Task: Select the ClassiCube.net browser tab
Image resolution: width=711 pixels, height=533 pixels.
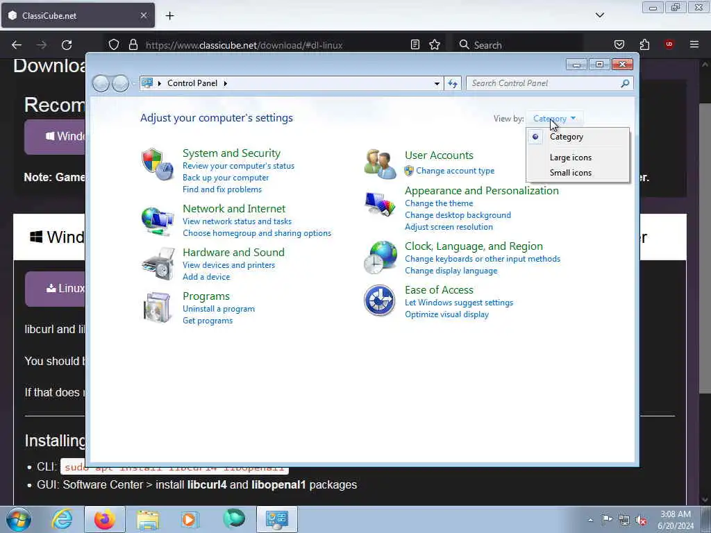Action: tap(78, 15)
